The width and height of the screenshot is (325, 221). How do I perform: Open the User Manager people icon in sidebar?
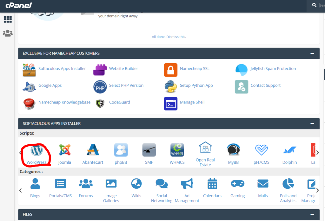pos(8,33)
